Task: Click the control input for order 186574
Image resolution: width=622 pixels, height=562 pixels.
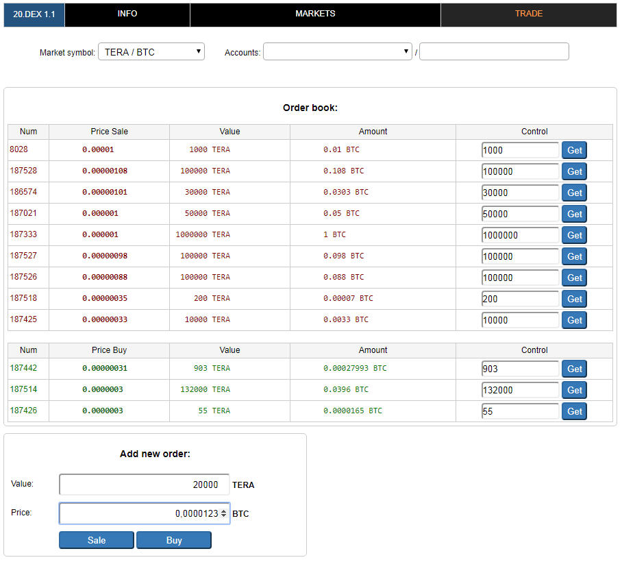Action: (520, 193)
